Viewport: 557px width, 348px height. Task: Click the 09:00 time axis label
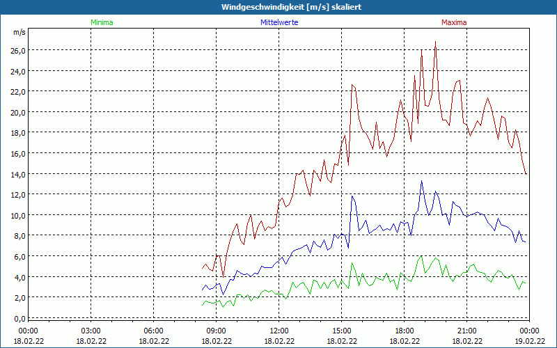click(x=217, y=331)
